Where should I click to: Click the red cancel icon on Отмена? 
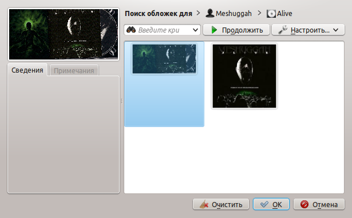304,204
